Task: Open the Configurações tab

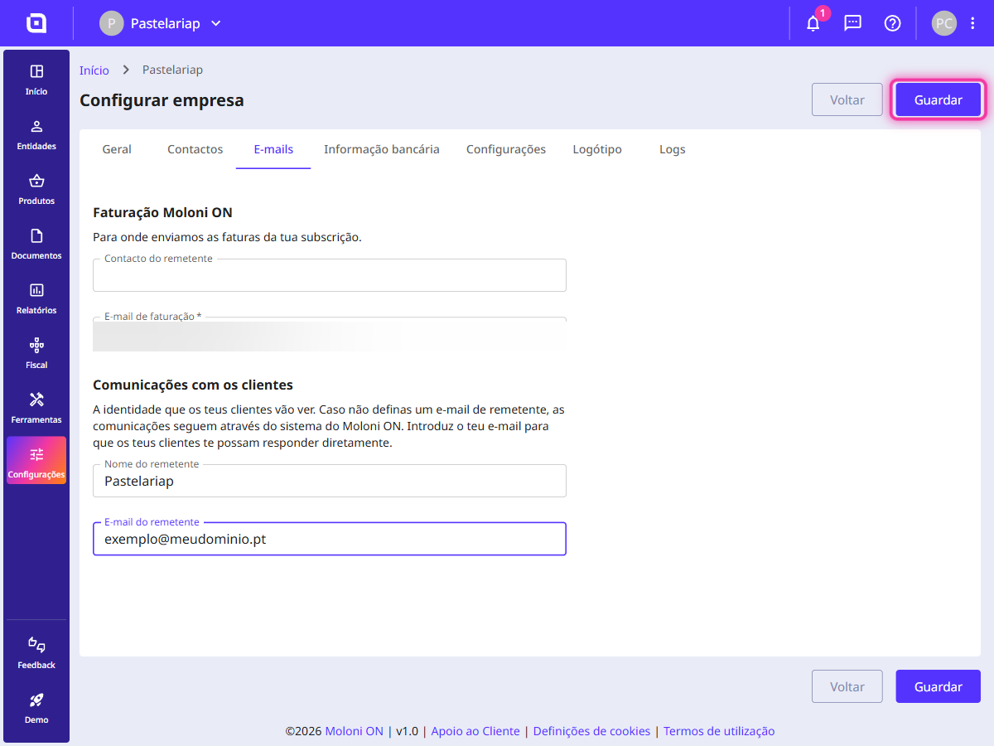Action: click(x=506, y=149)
